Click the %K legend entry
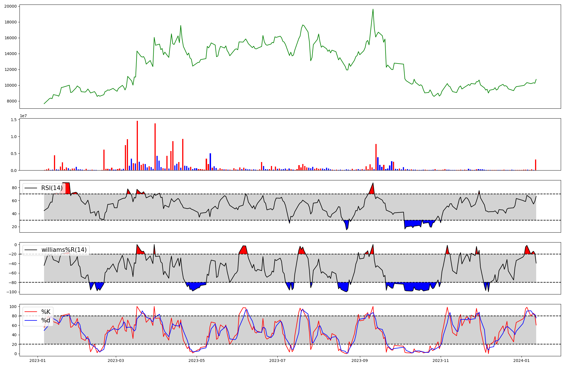The image size is (565, 367). point(46,312)
